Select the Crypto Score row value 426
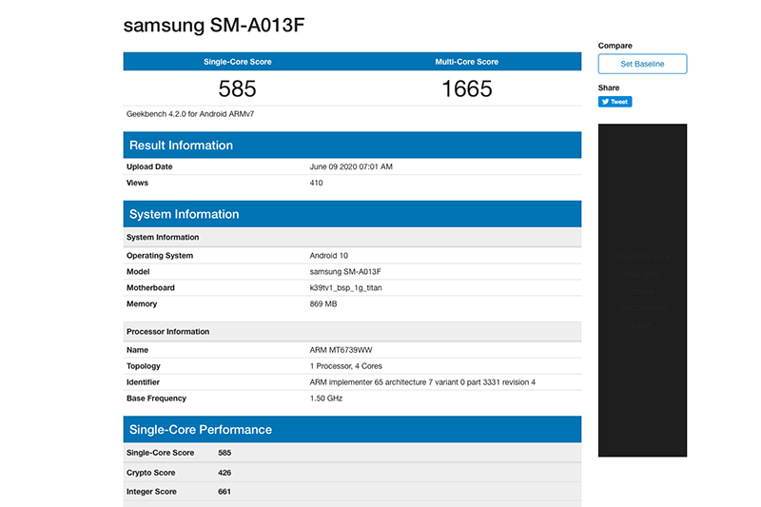Screen dimensions: 761x507 pyautogui.click(x=224, y=473)
